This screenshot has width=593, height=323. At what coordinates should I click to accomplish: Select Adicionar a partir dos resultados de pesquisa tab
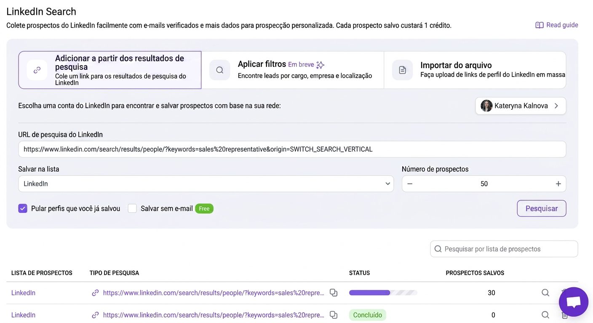click(110, 70)
